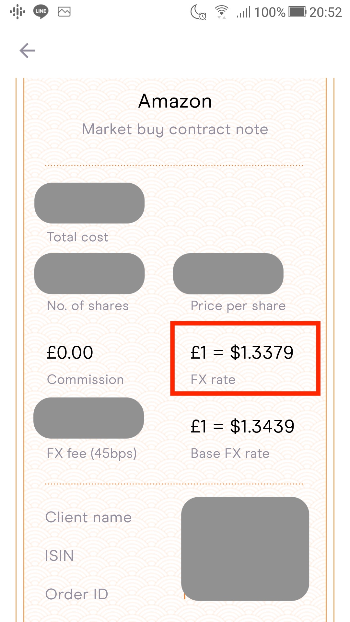350x622 pixels.
Task: Tap the Price per share label
Action: [x=238, y=306]
